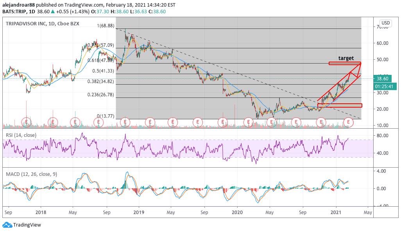Click the BATS:TRIP symbol in the header
Image resolution: width=401 pixels, height=232 pixels.
[14, 12]
